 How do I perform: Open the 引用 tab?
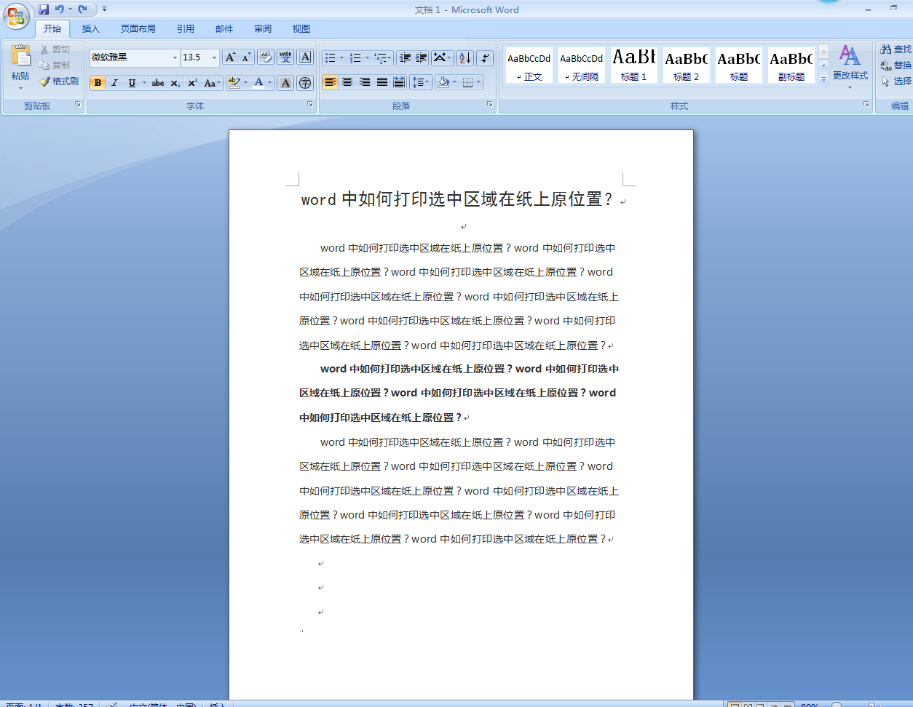186,29
